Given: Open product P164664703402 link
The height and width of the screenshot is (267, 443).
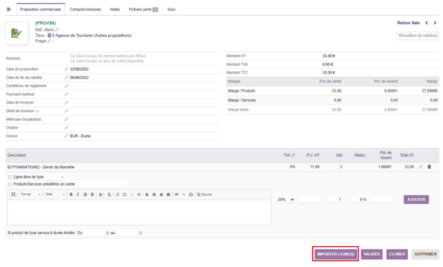Looking at the screenshot, I should coord(25,167).
